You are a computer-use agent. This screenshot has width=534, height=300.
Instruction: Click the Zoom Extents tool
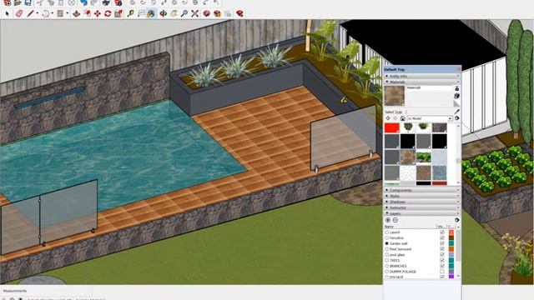point(194,13)
